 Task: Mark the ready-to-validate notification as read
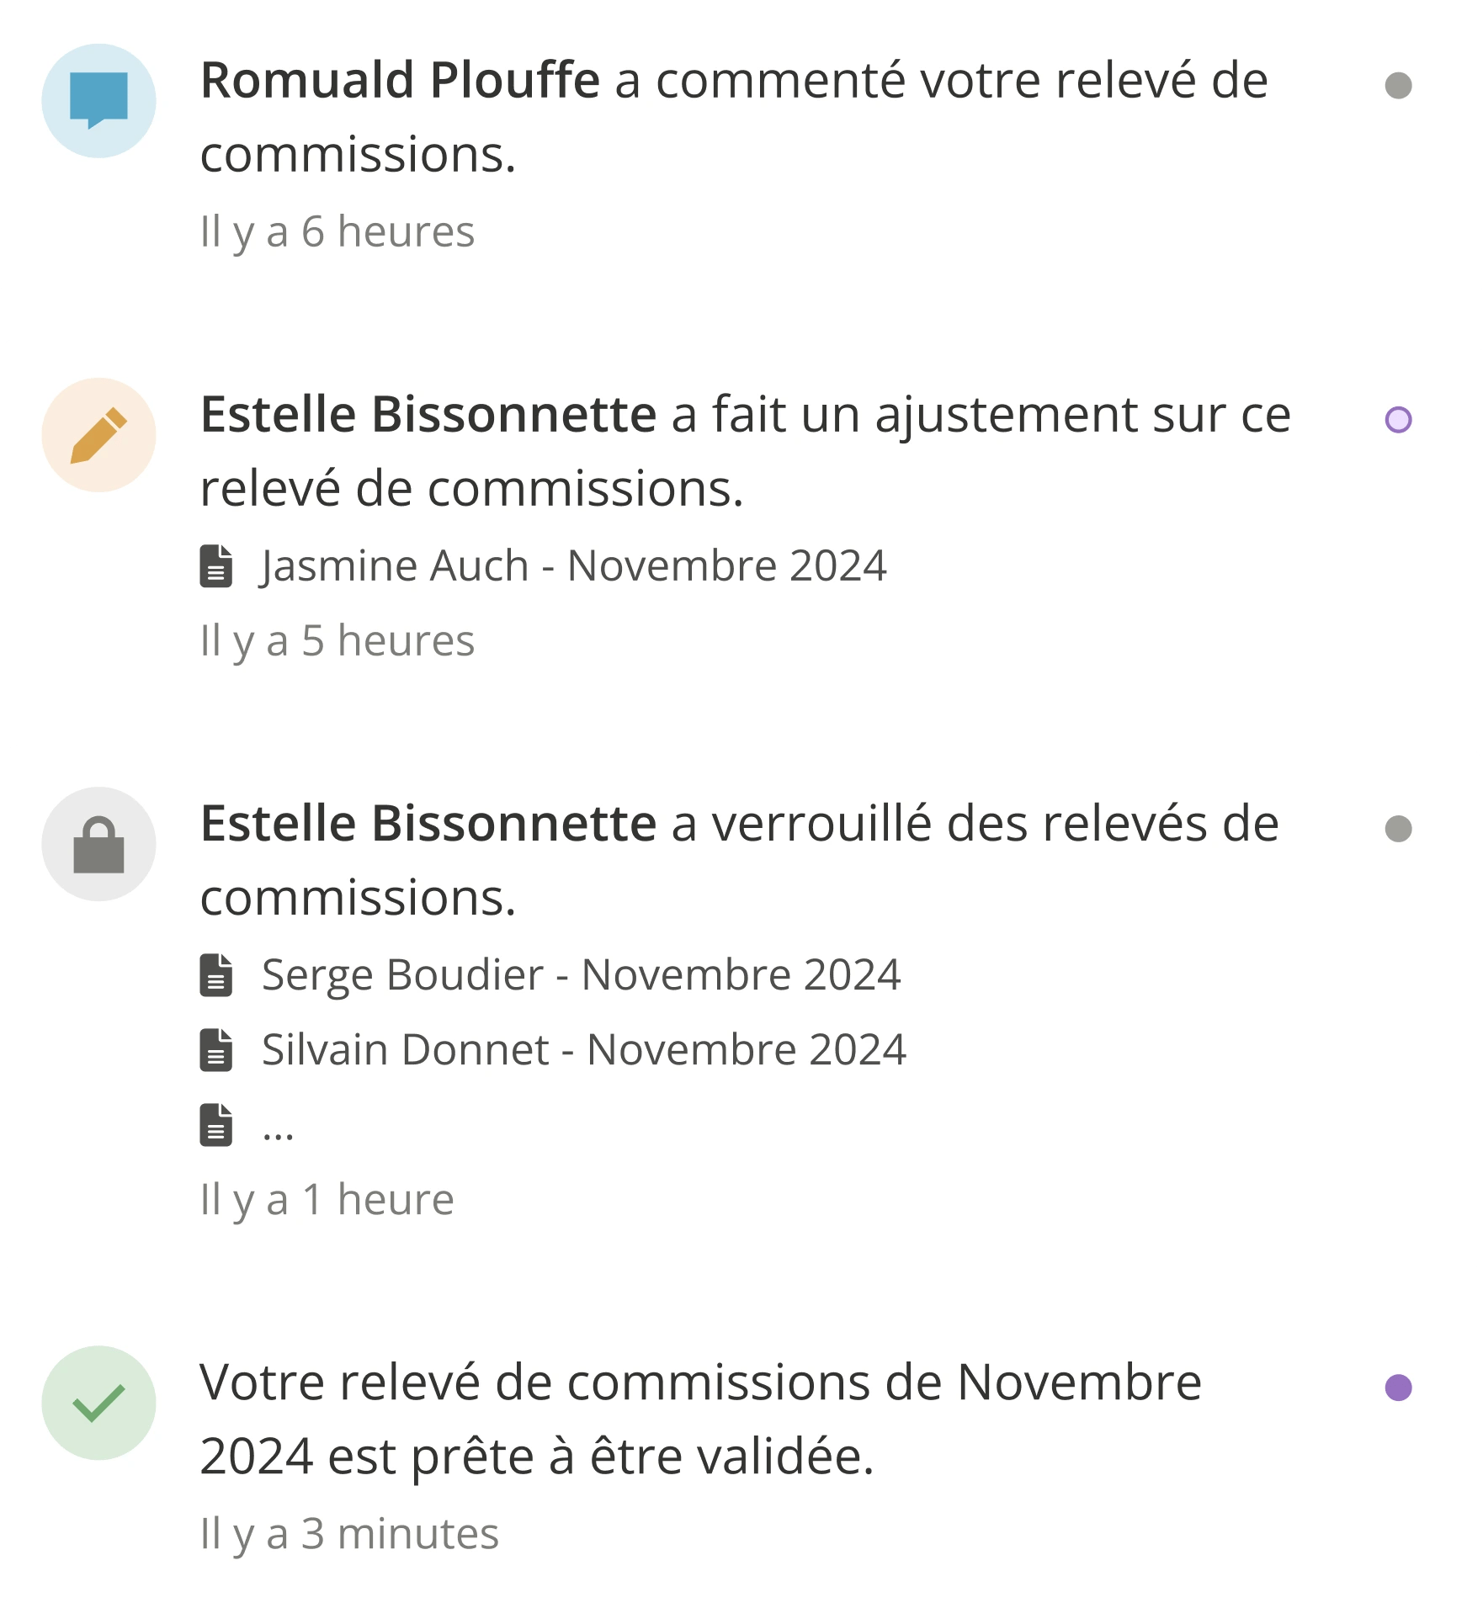coord(1398,1388)
